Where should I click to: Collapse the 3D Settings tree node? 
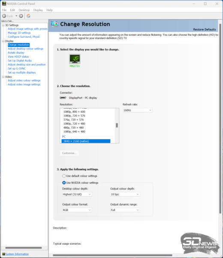coord(3,25)
